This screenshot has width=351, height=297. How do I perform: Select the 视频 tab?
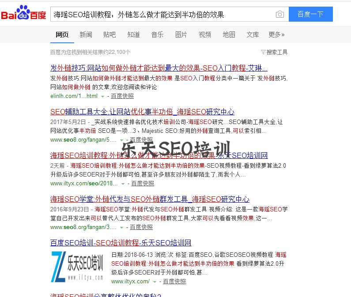tap(205, 34)
